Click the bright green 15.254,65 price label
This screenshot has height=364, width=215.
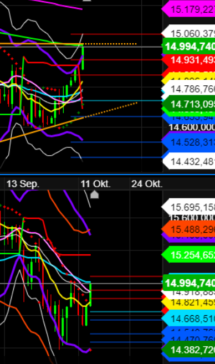point(188,255)
